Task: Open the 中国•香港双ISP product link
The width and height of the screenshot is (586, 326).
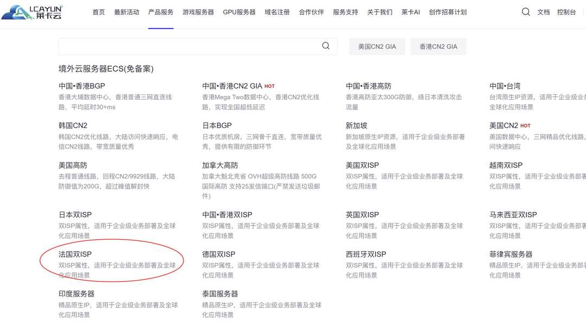Action: coord(227,215)
